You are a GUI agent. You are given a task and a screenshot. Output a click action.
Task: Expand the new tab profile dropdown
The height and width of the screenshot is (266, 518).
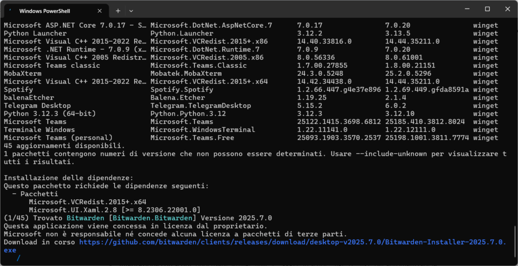(x=131, y=10)
